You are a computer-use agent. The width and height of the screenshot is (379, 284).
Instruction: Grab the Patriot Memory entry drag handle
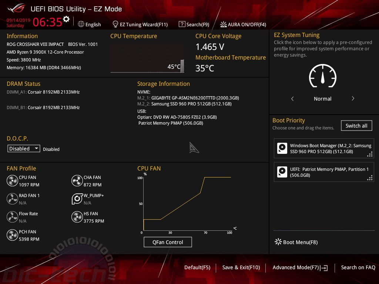[370, 178]
